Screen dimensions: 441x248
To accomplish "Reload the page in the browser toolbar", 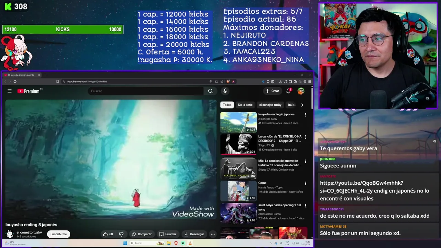I will coord(15,82).
